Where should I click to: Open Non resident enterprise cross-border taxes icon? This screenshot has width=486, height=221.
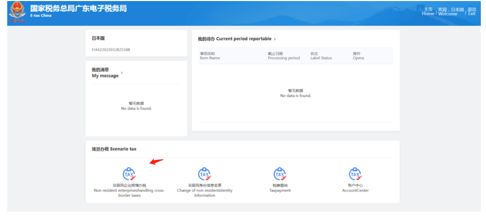pyautogui.click(x=129, y=174)
